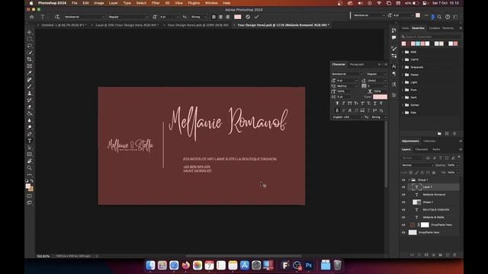Select the Eraser tool
The image size is (488, 274).
[x=30, y=107]
